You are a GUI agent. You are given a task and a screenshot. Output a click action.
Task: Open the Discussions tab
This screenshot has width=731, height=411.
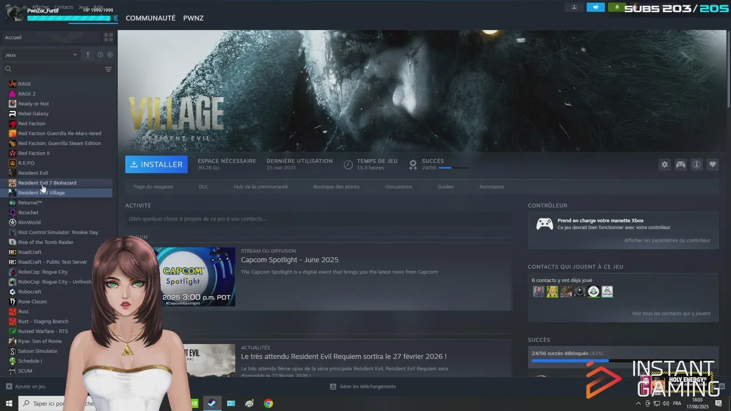click(399, 187)
